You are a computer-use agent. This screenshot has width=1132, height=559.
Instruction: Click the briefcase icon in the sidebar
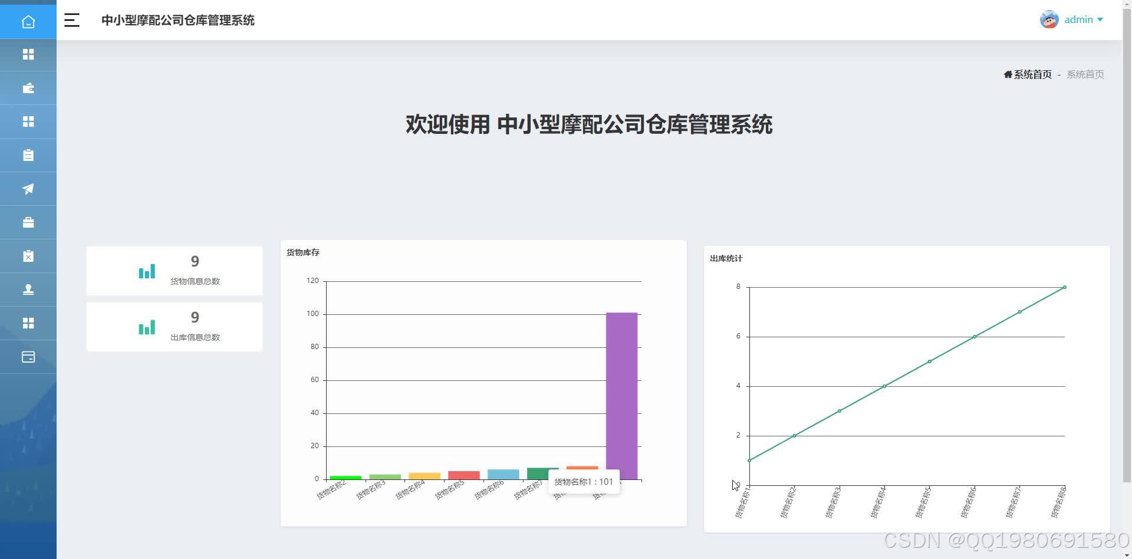28,222
